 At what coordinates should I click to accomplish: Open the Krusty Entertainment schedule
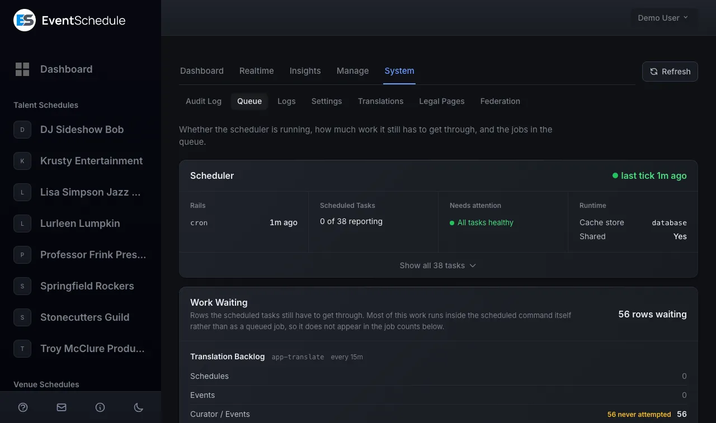pos(92,161)
